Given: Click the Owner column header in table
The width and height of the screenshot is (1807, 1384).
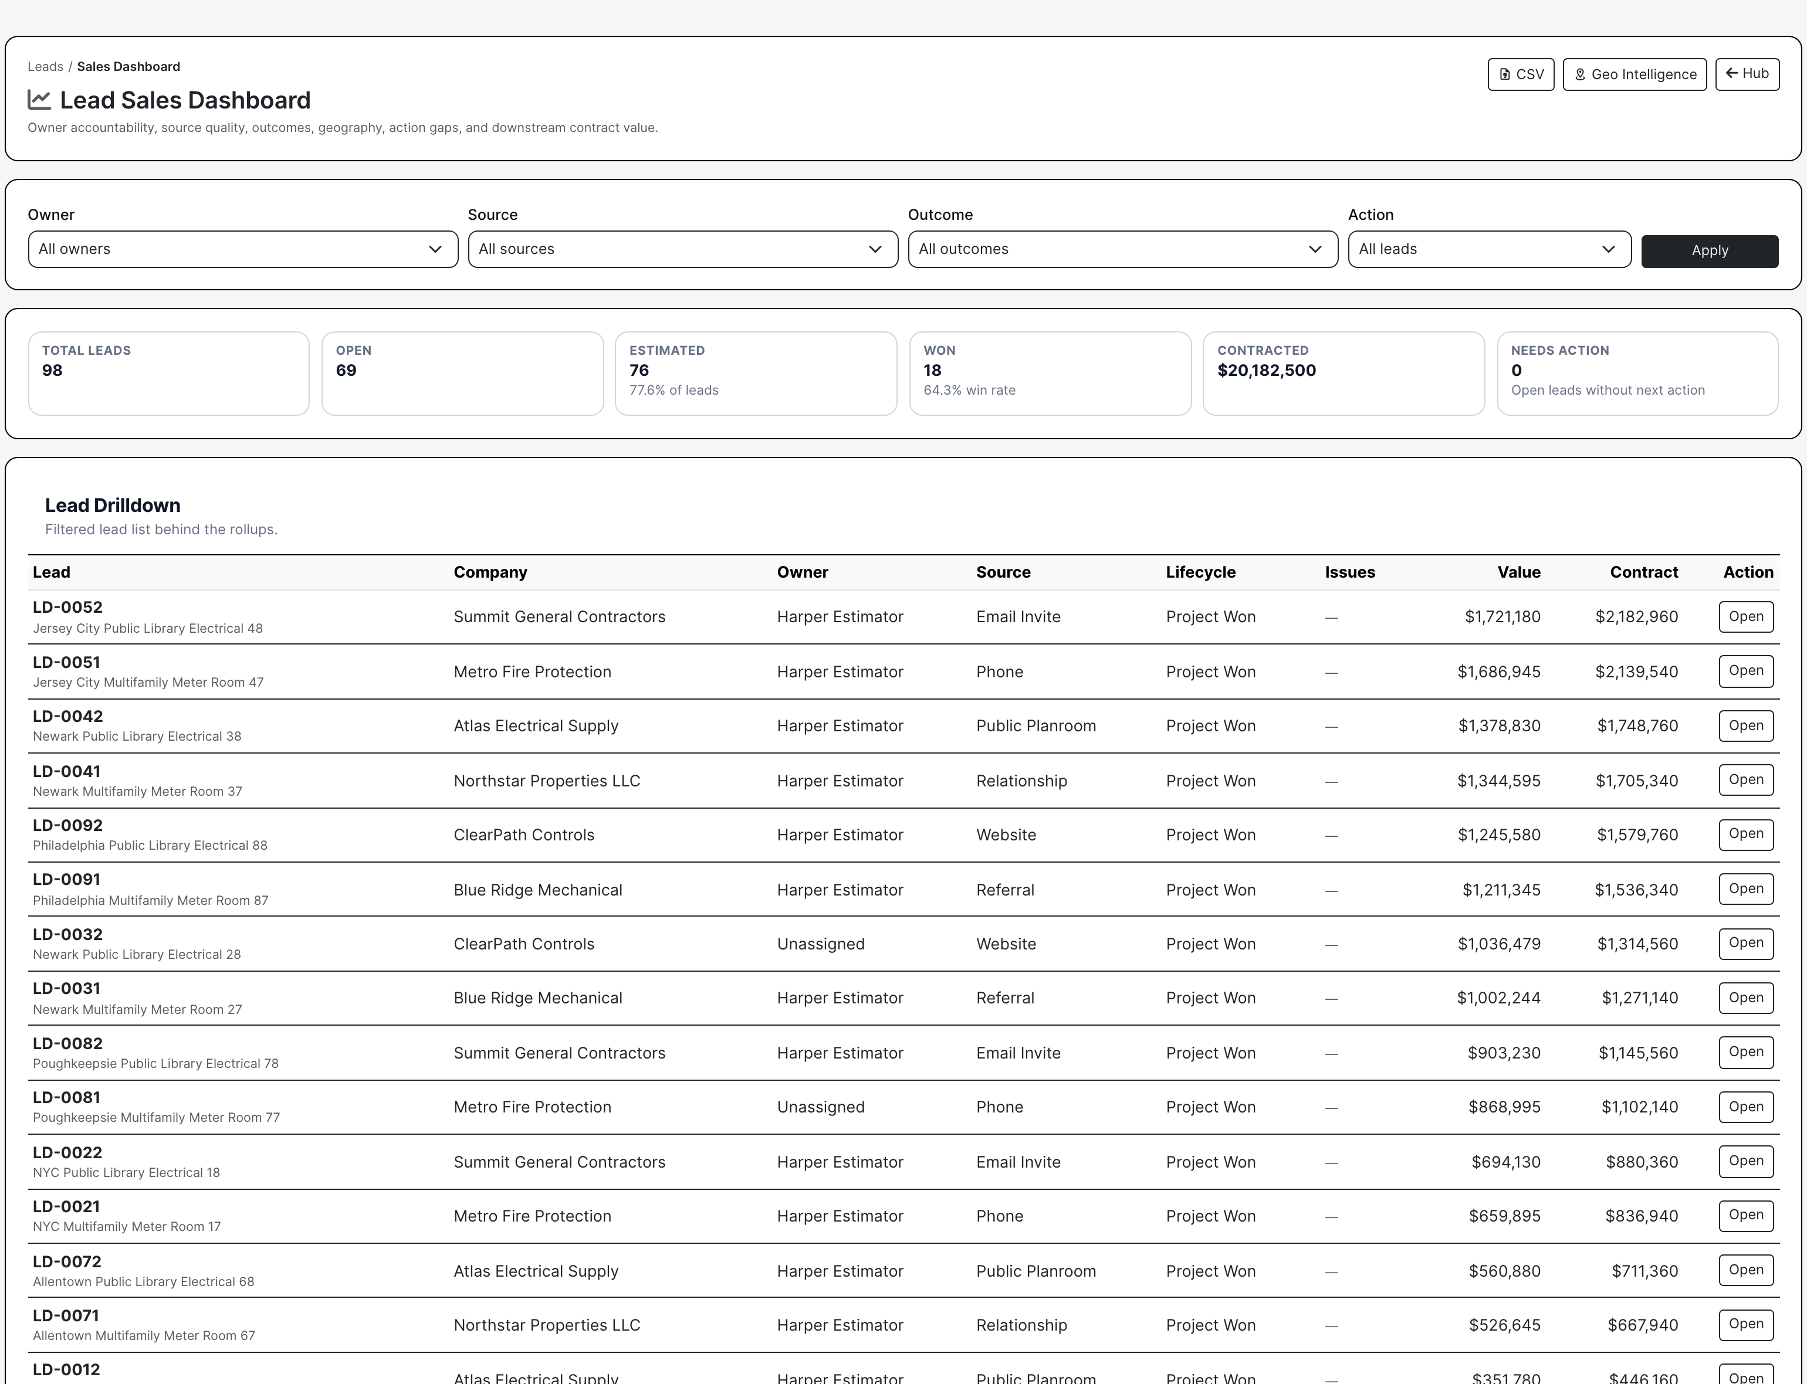Looking at the screenshot, I should pyautogui.click(x=803, y=572).
